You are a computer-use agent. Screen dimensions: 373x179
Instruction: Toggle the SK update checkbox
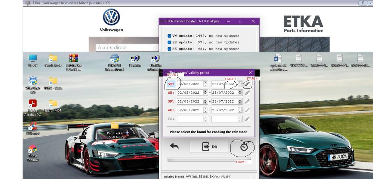tap(169, 49)
